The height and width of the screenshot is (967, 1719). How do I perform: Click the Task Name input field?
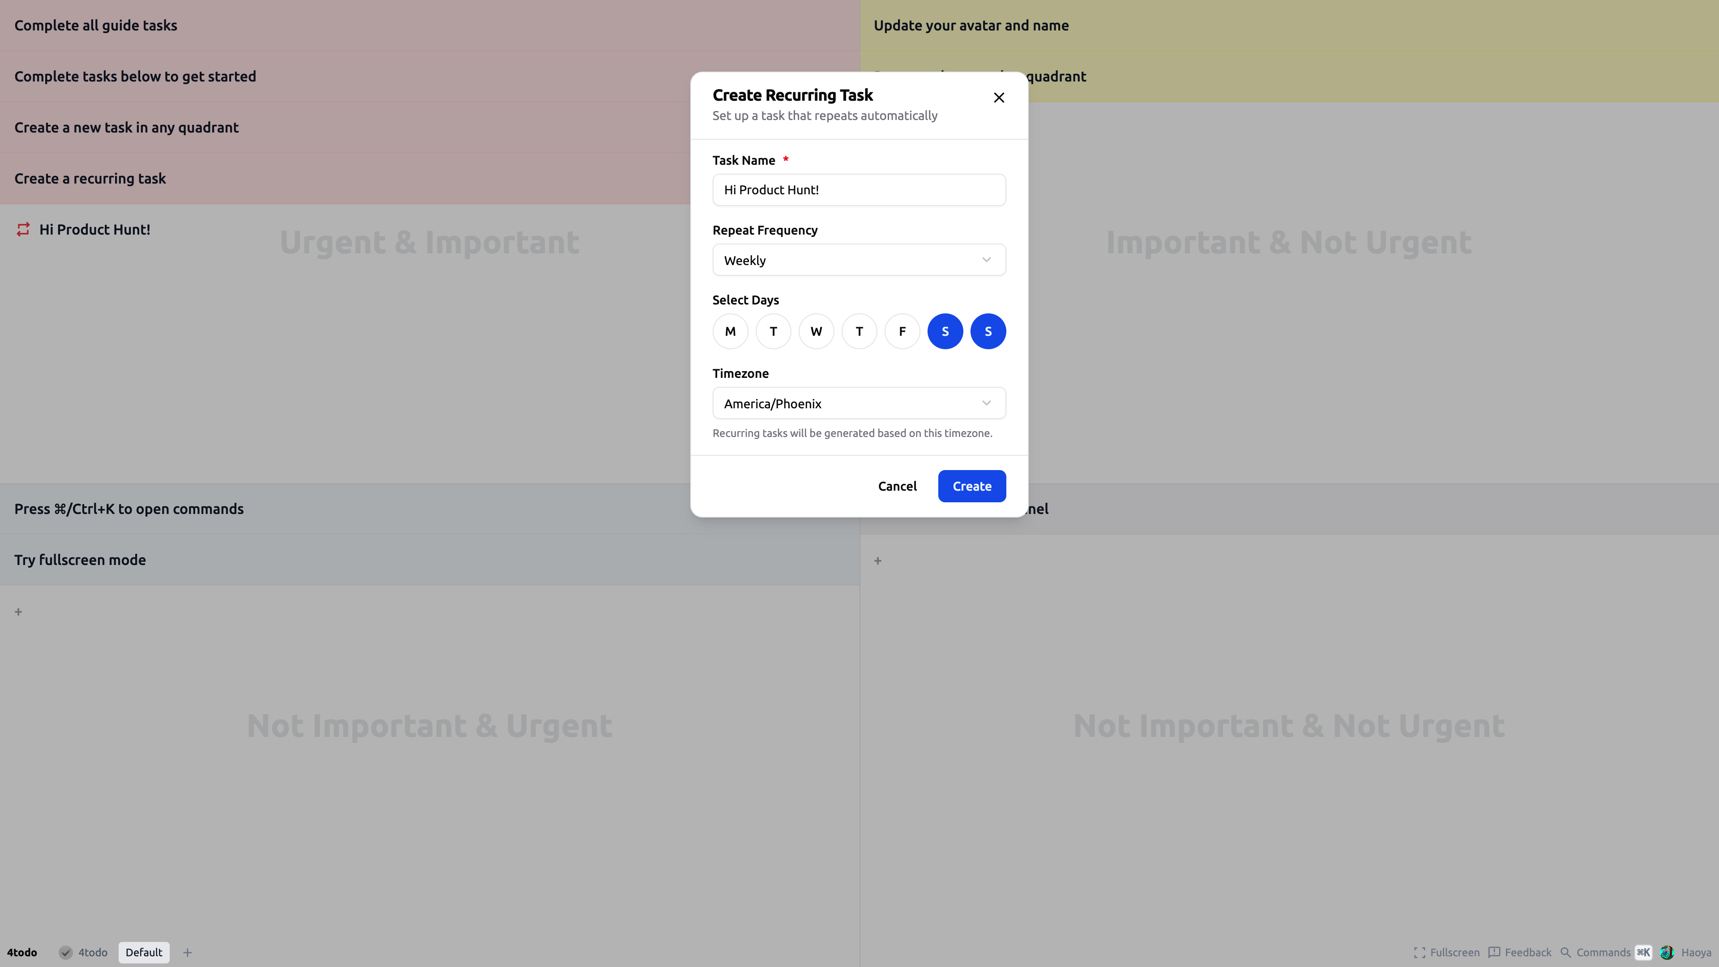point(859,189)
